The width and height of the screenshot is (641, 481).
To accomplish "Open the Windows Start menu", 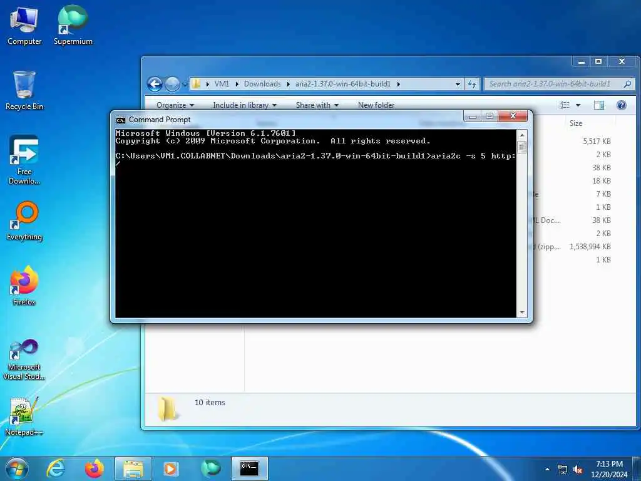I will 17,468.
